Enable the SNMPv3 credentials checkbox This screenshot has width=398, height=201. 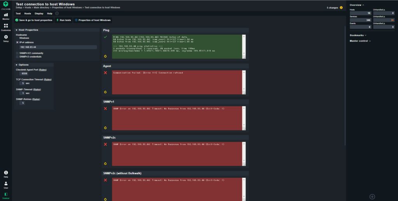pyautogui.click(x=17, y=57)
